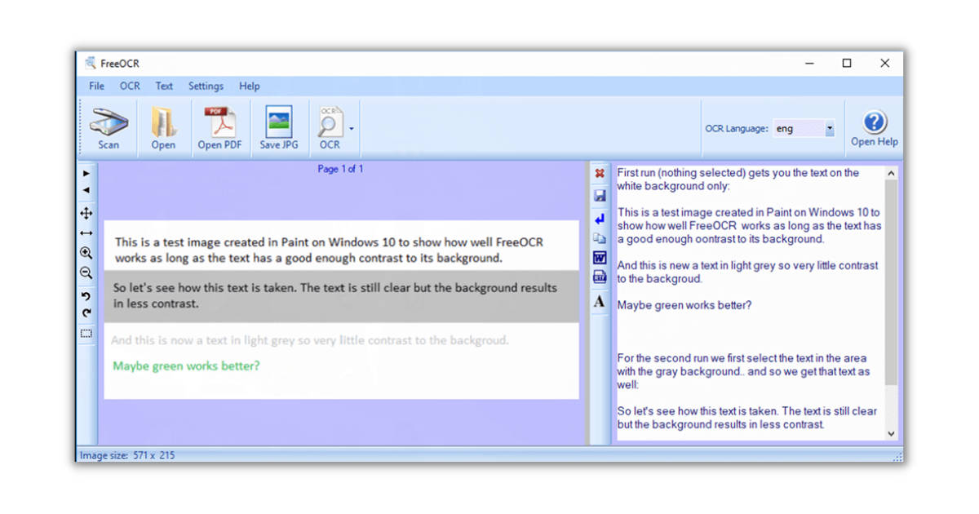
Task: Zoom out of the image preview
Action: [86, 273]
